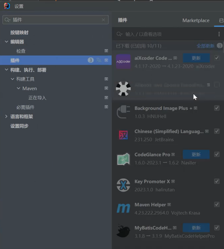Click the project-level icon on 插件 row
The width and height of the screenshot is (224, 249).
[x=106, y=60]
